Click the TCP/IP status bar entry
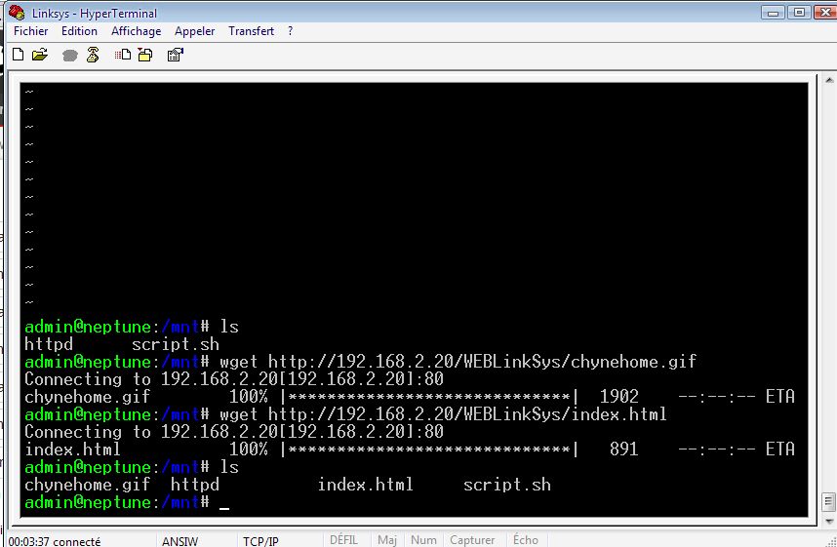 coord(260,541)
